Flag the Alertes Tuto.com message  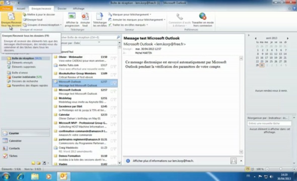point(115,67)
